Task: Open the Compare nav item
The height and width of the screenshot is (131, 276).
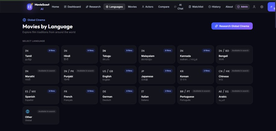Action: (x=164, y=7)
